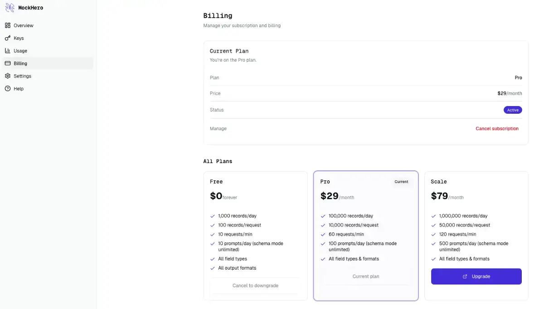The width and height of the screenshot is (544, 309).
Task: Select the Help sidebar label
Action: tap(19, 89)
